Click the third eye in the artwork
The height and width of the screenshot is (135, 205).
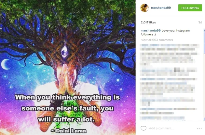[x=64, y=52]
